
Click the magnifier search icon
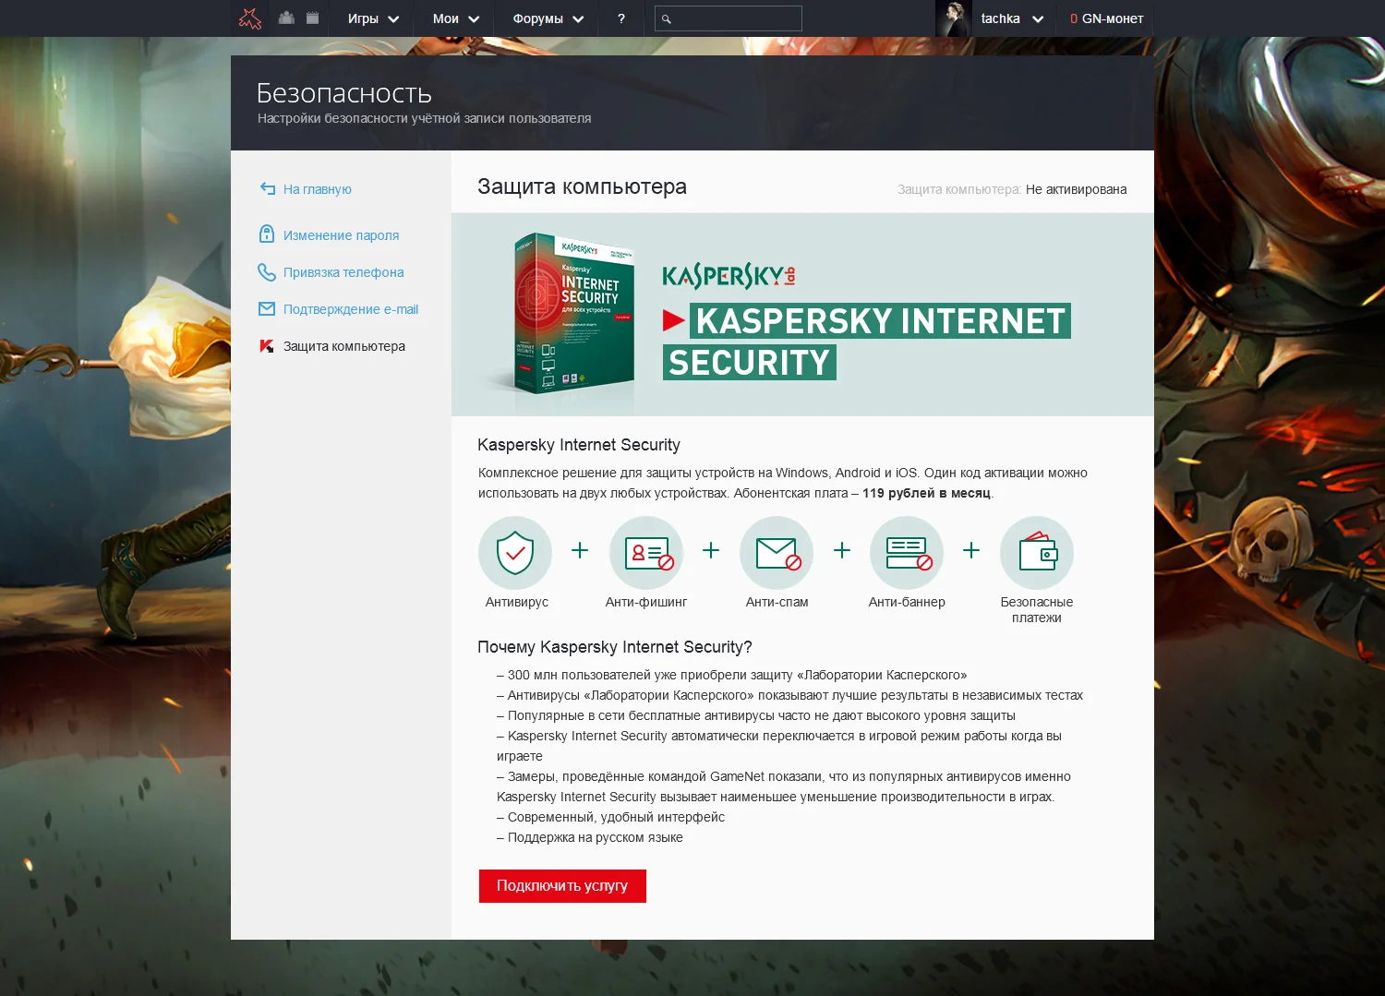(667, 18)
